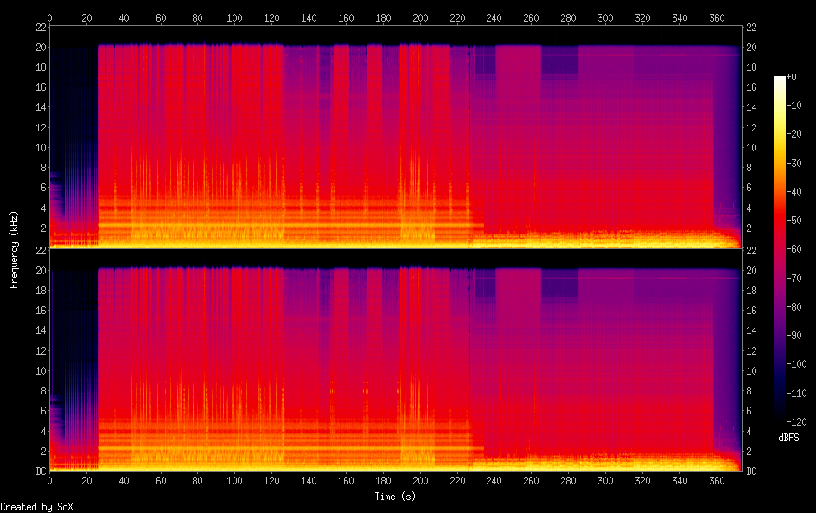The image size is (816, 513).
Task: Click the 200 tick on the bottom time axis
Action: click(x=420, y=480)
